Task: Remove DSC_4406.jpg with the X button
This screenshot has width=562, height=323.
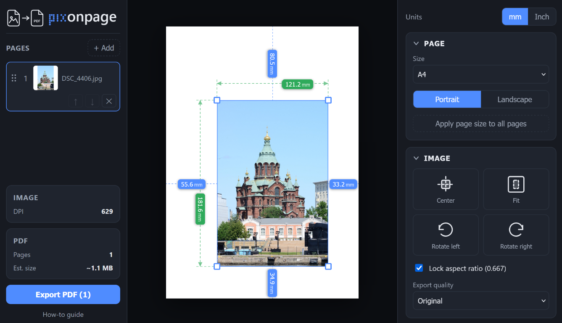Action: 109,101
